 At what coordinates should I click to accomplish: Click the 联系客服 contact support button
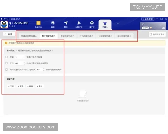click(x=148, y=19)
